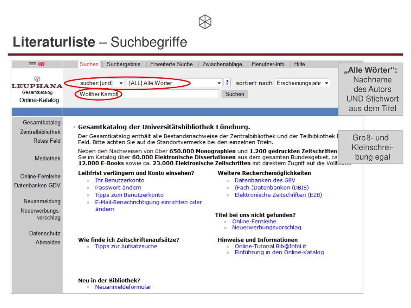Open the Benutzer-Info tab
The height and width of the screenshot is (308, 411).
pyautogui.click(x=268, y=64)
